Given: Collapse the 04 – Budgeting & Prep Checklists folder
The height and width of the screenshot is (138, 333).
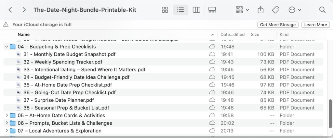Looking at the screenshot, I should click(x=7, y=47).
